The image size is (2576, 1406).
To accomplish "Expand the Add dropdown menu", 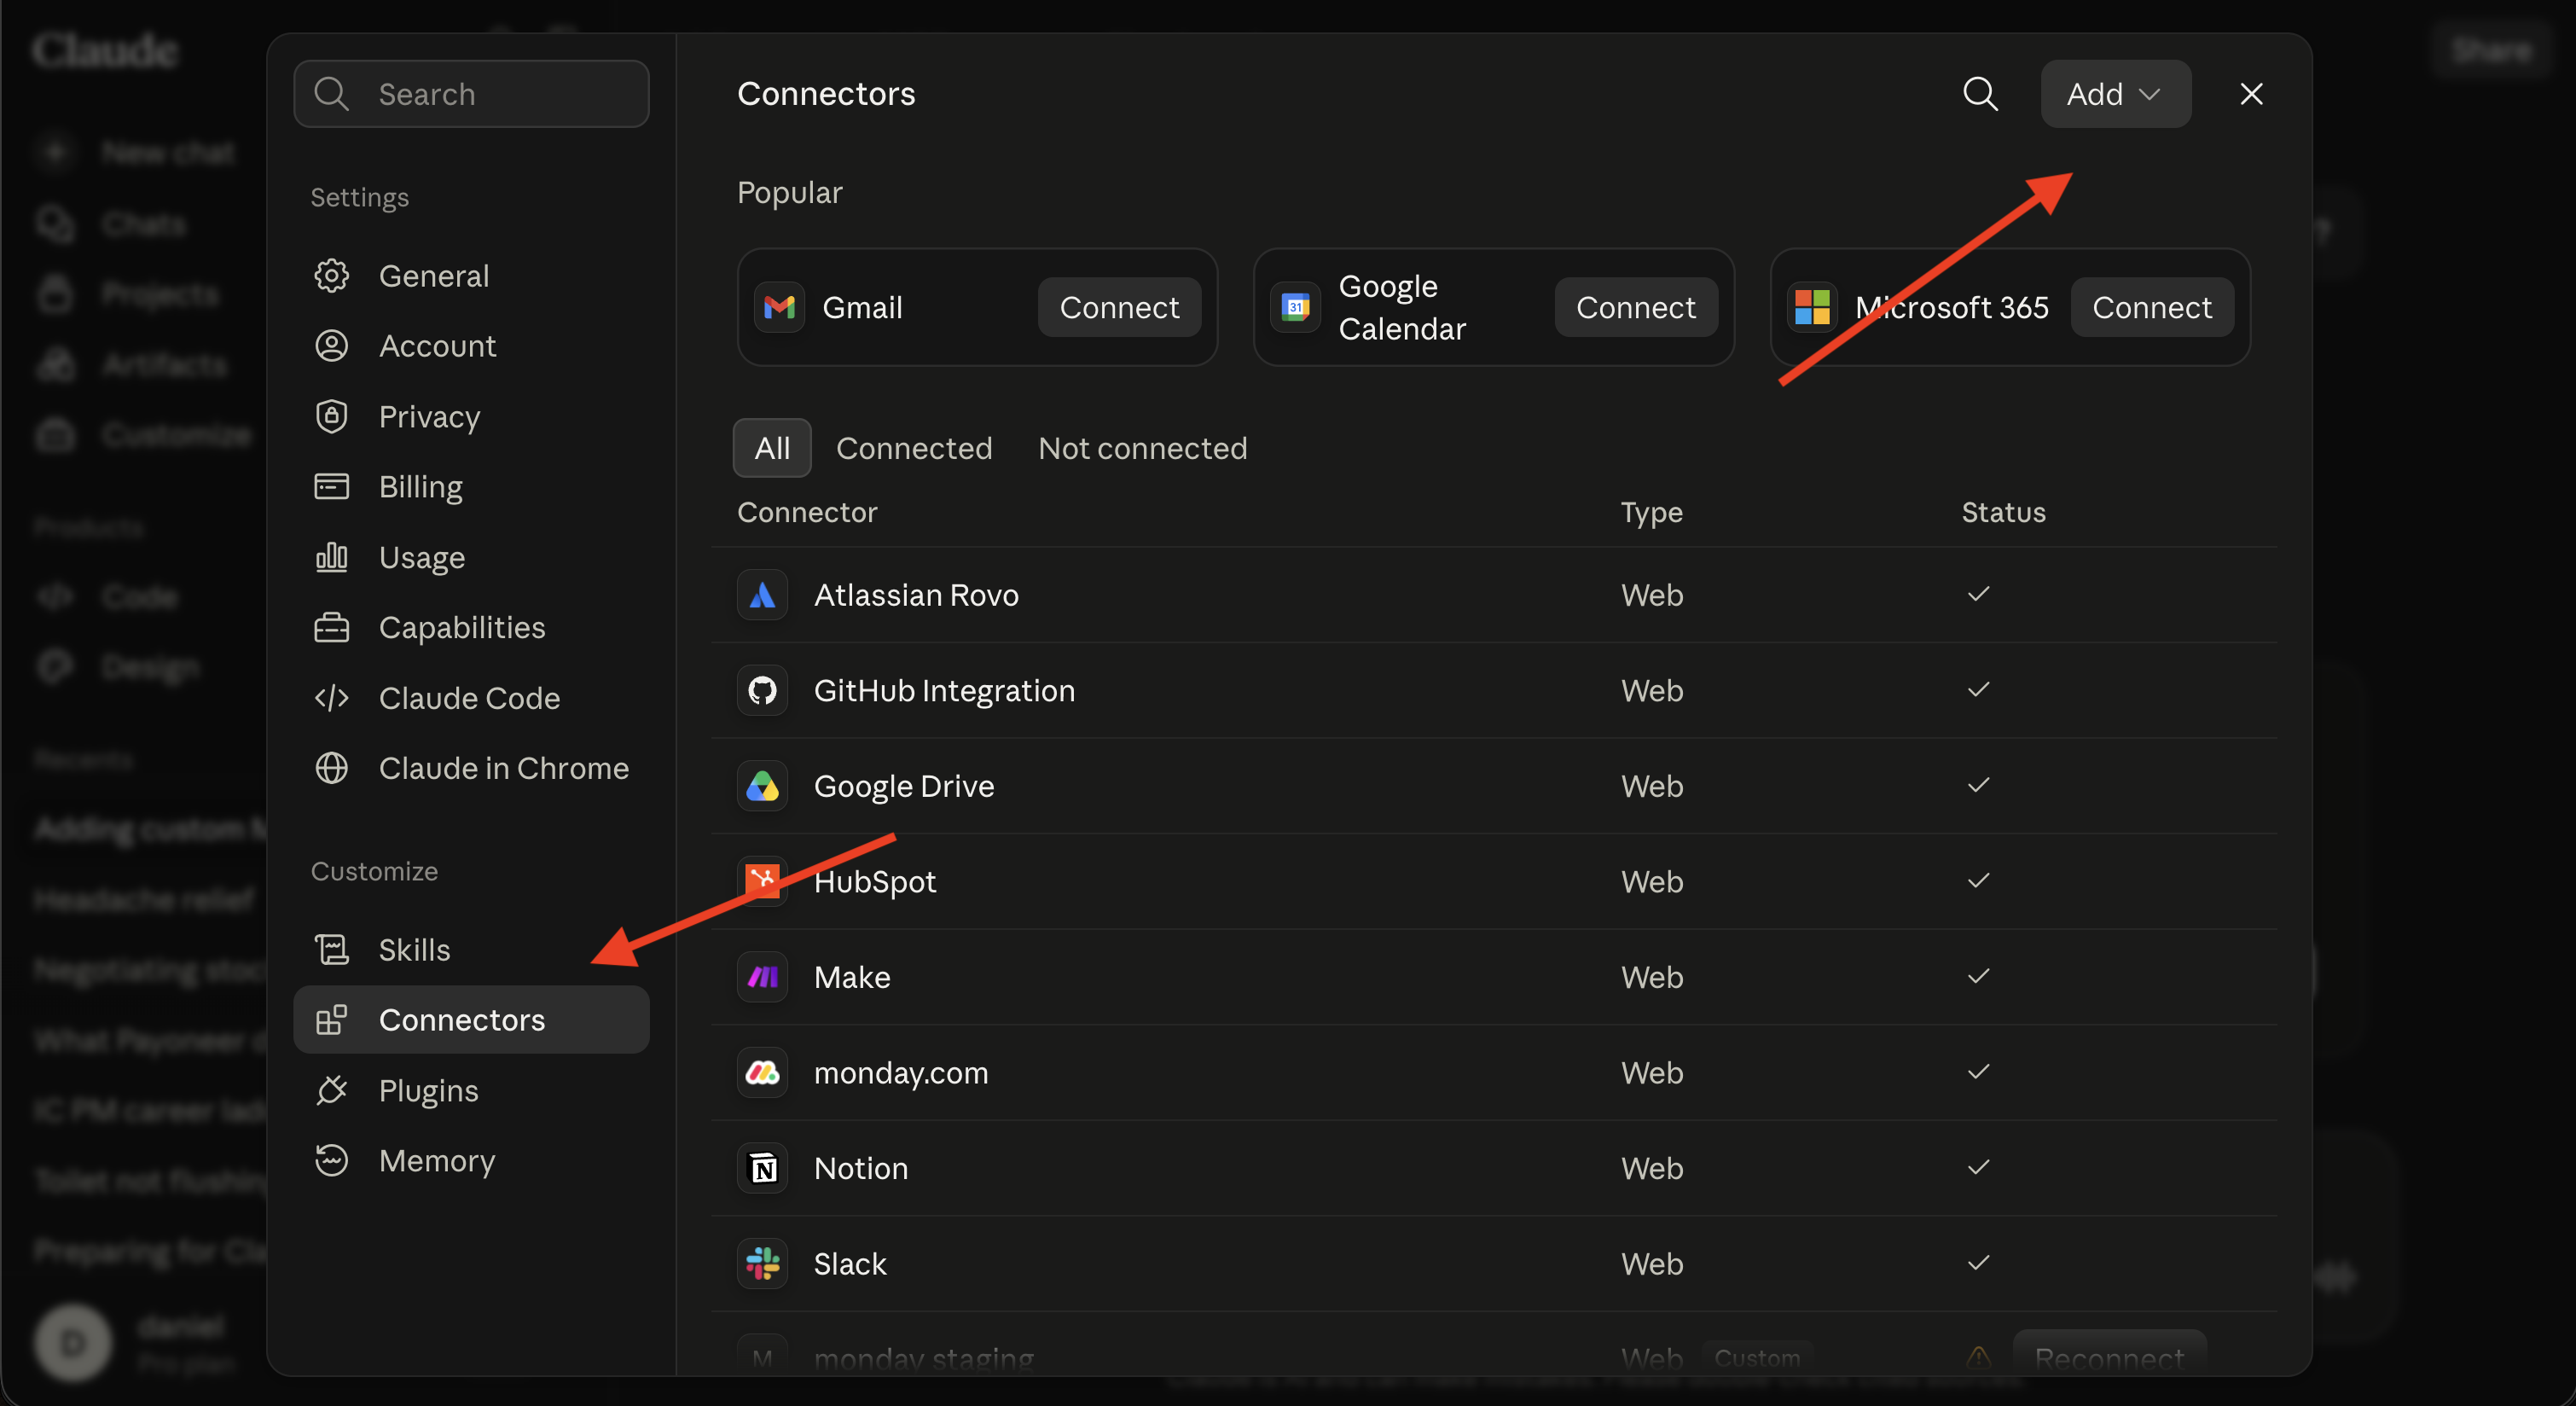I will coord(2115,94).
